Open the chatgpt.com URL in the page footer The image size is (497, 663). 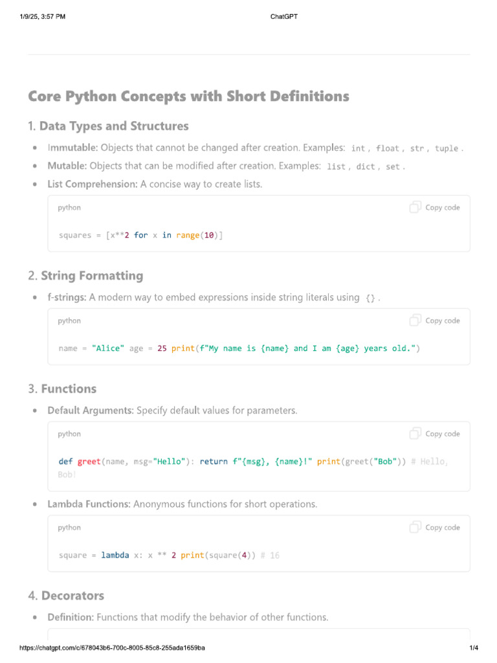pyautogui.click(x=113, y=648)
